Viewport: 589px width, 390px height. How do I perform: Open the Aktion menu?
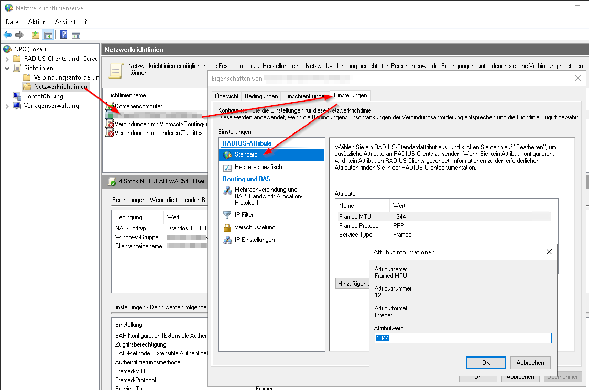37,22
